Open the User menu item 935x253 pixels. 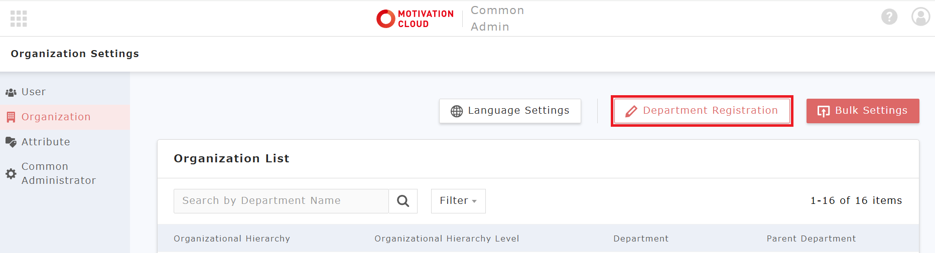tap(34, 92)
